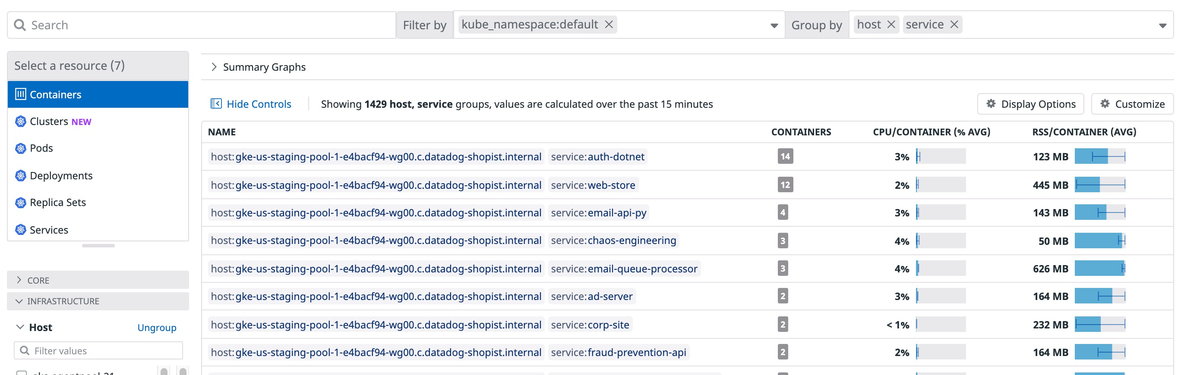Click the host tag in the auth-dotnet row
Viewport: 1181px width, 375px height.
[x=376, y=156]
